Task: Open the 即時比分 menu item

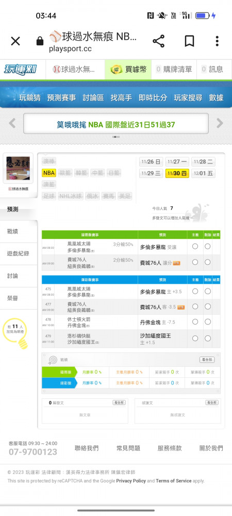Action: (153, 98)
